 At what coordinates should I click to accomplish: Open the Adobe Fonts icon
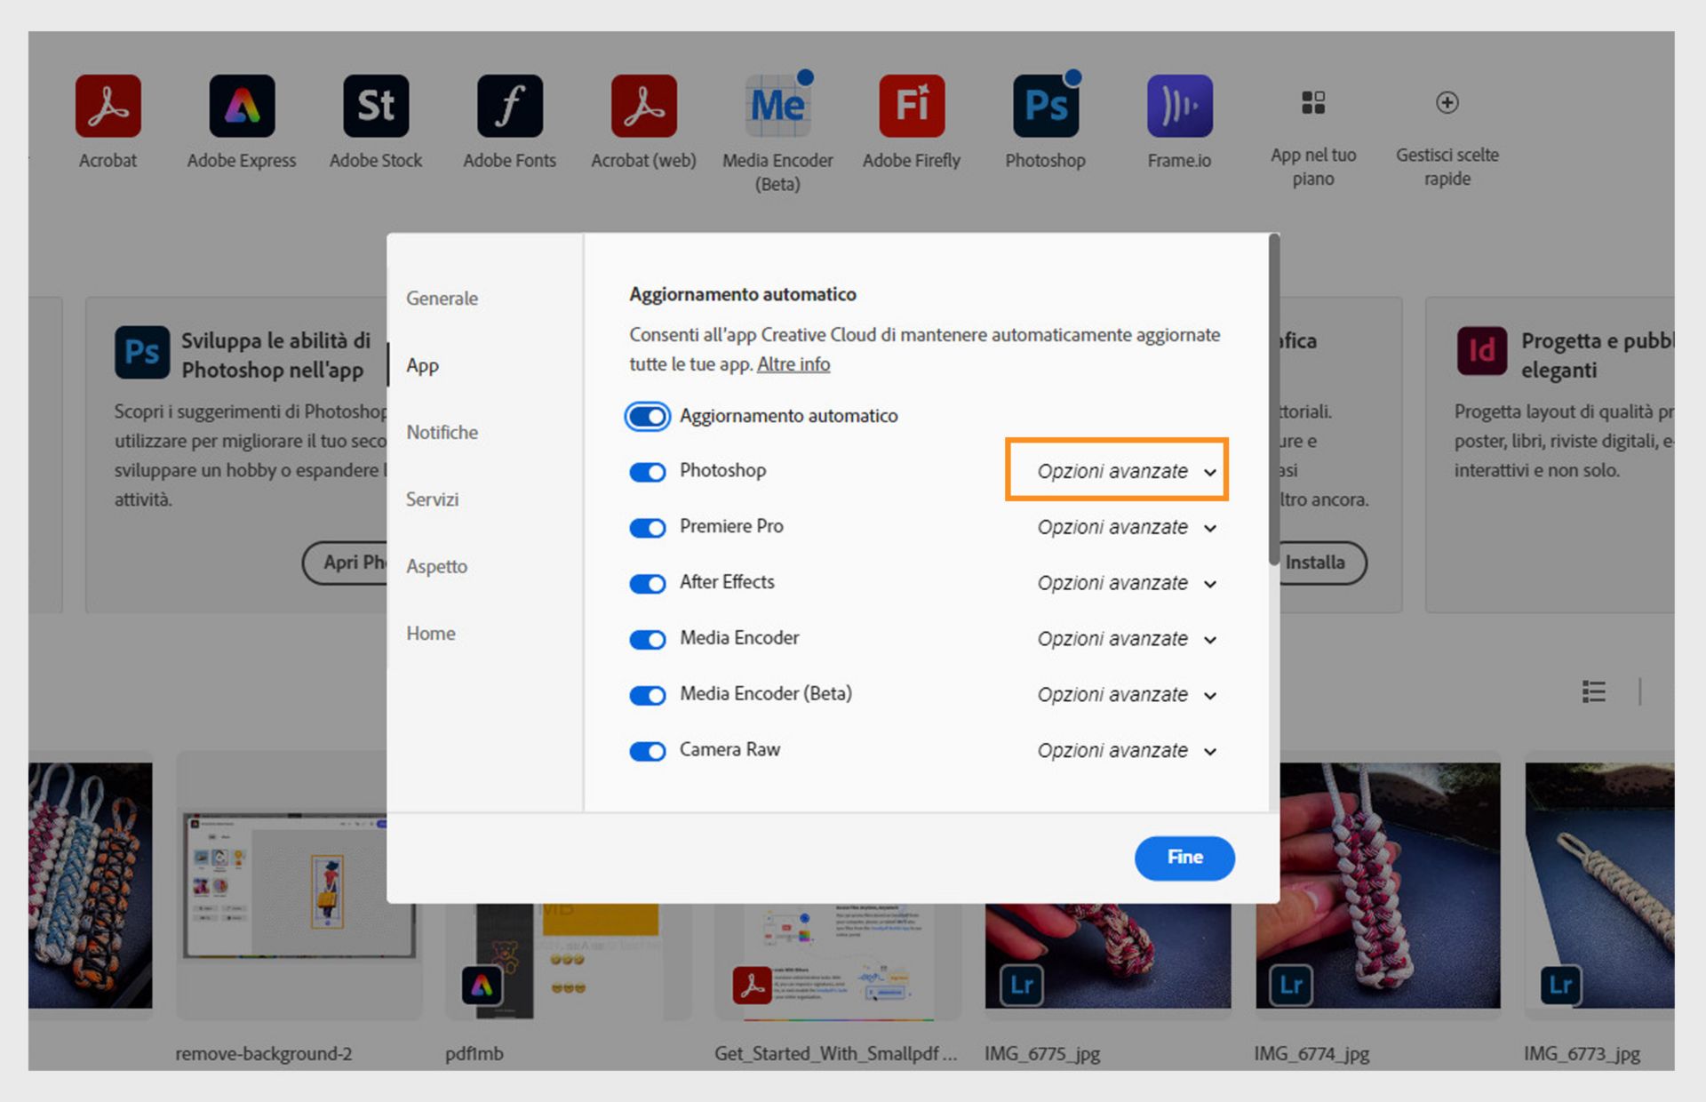509,107
